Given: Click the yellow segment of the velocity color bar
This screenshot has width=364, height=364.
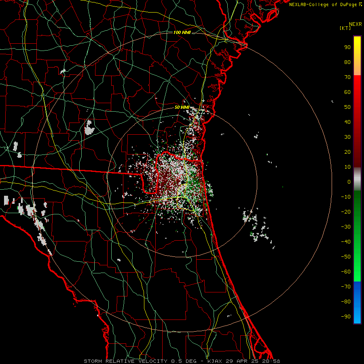Looking at the screenshot, I should 357,56.
